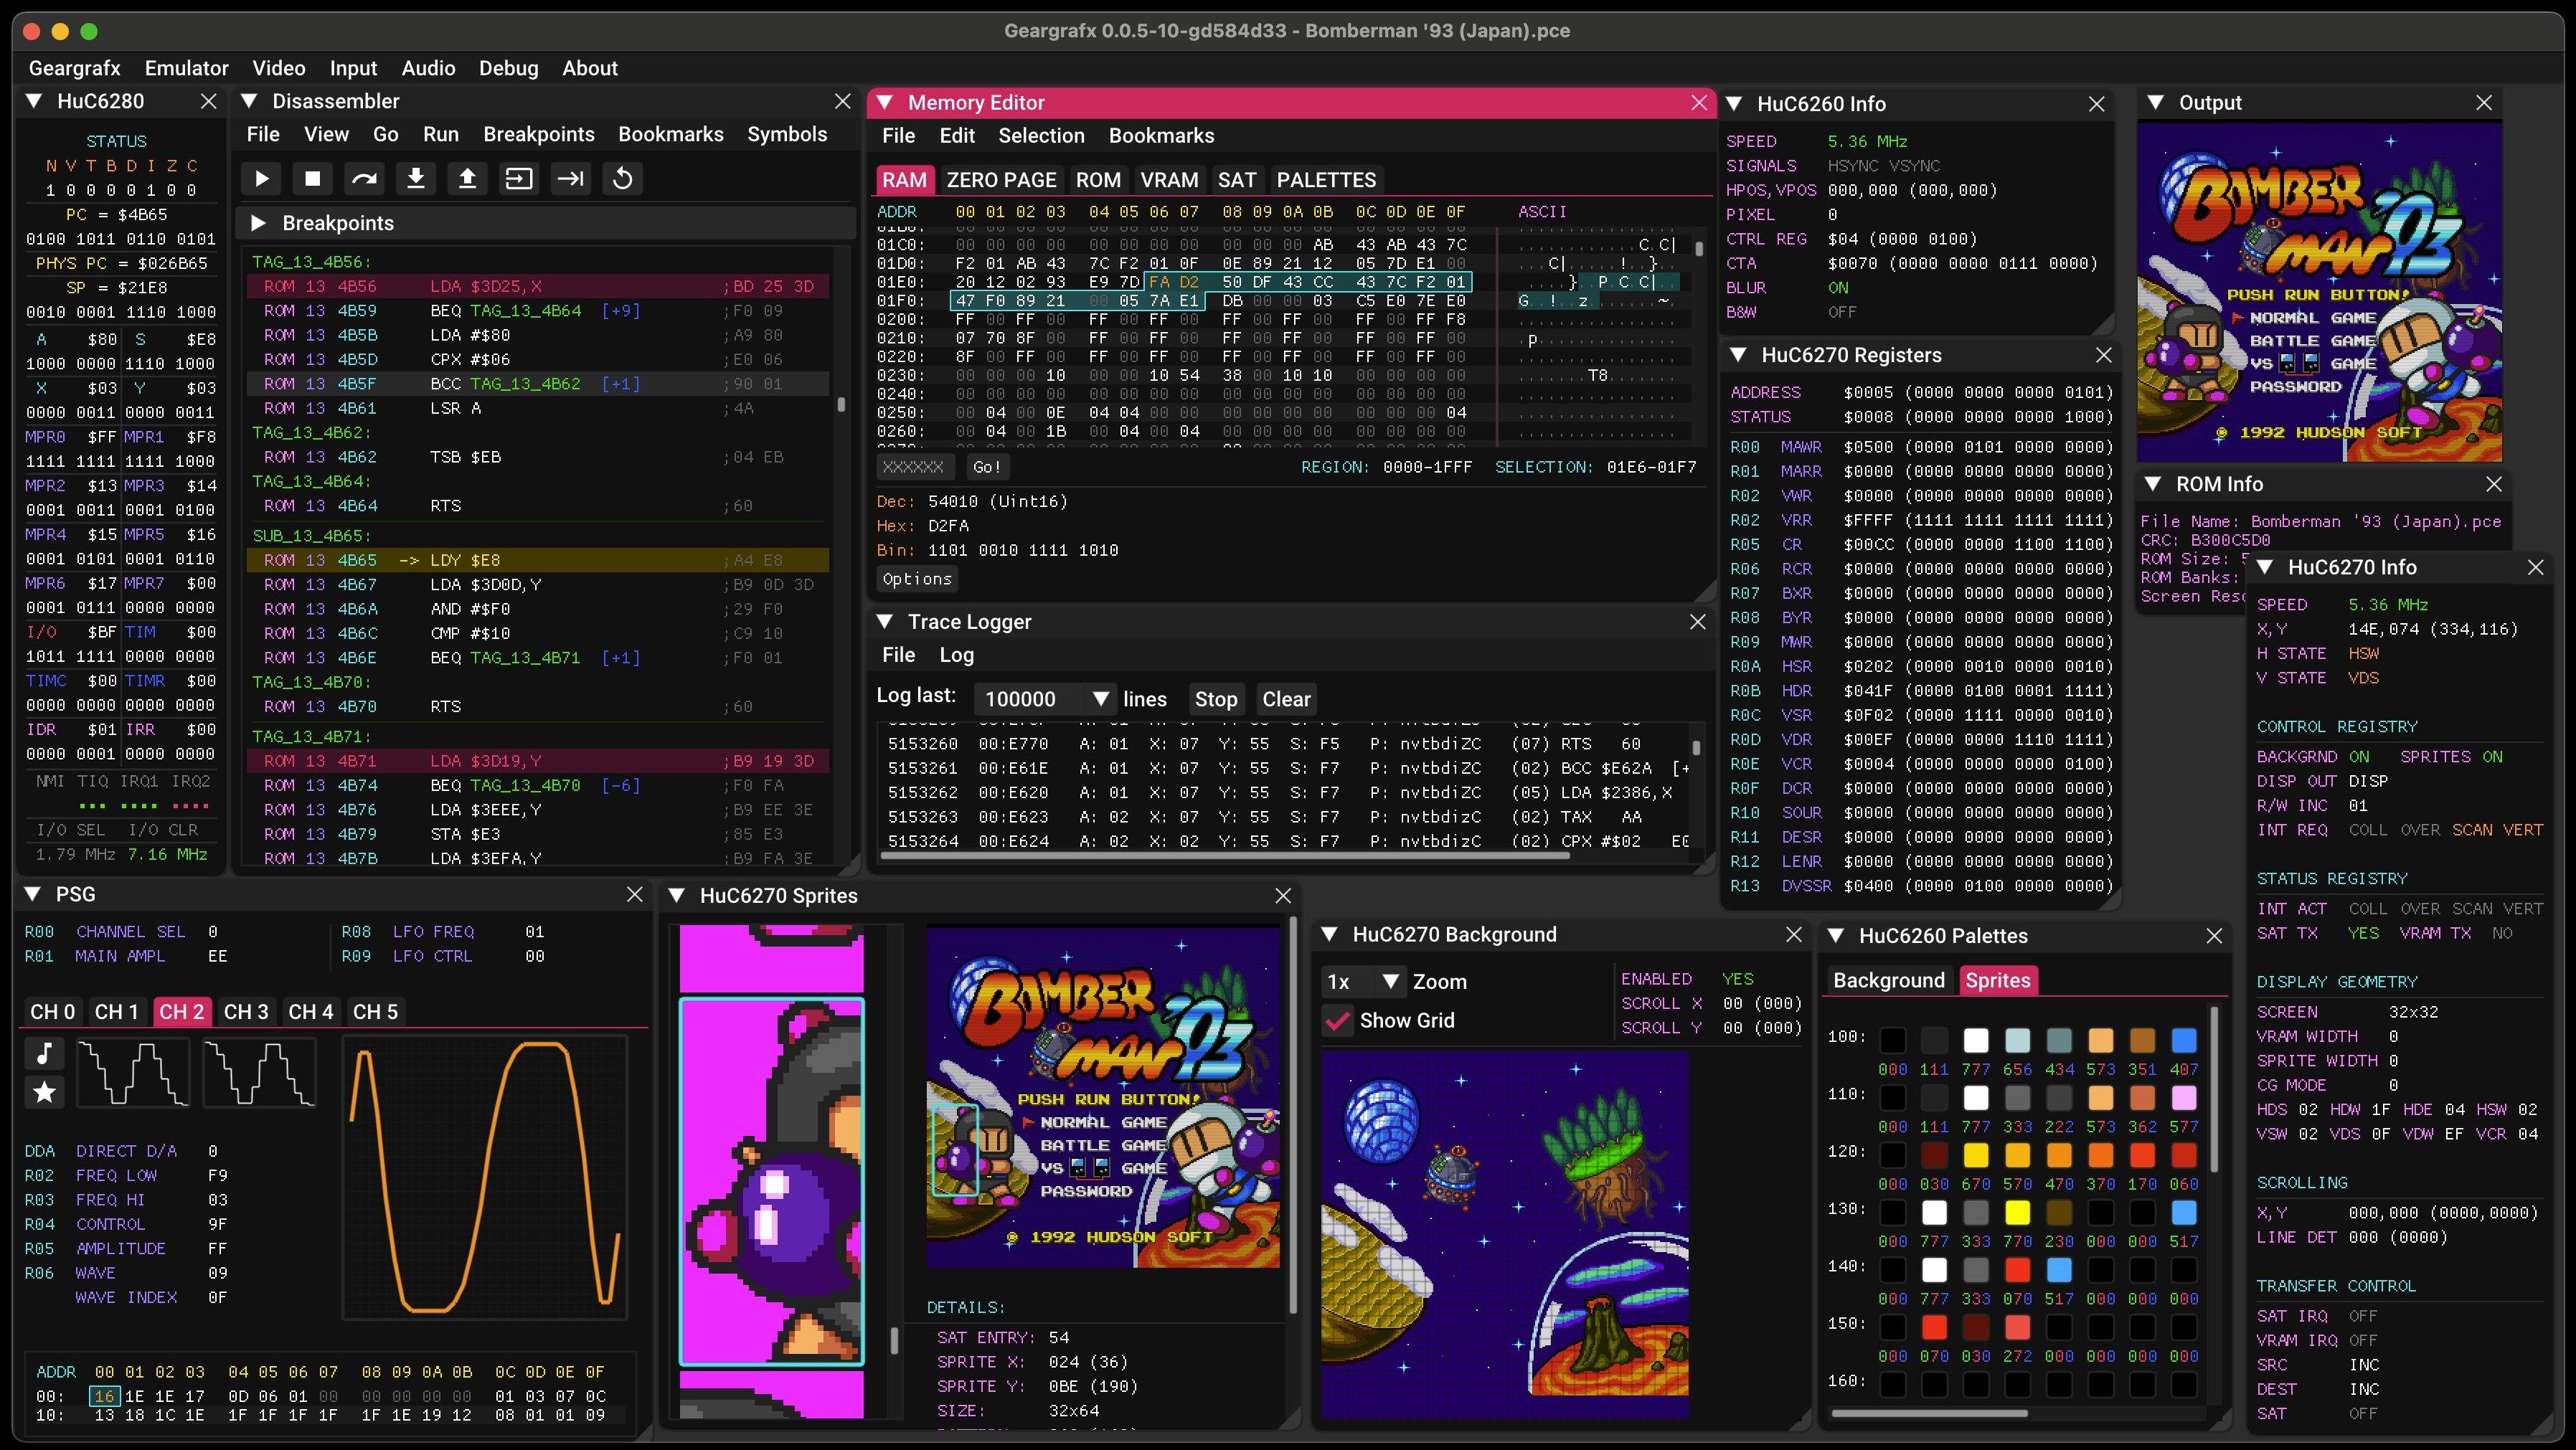
Task: Expand the Breakpoints section
Action: click(x=259, y=223)
